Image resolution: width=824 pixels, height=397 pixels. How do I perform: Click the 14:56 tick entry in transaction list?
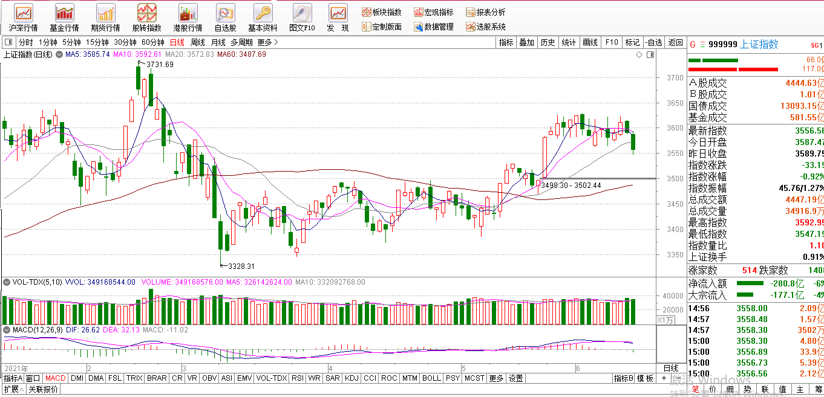pos(698,309)
